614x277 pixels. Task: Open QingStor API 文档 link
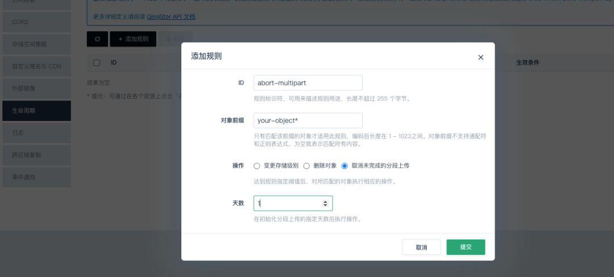171,17
